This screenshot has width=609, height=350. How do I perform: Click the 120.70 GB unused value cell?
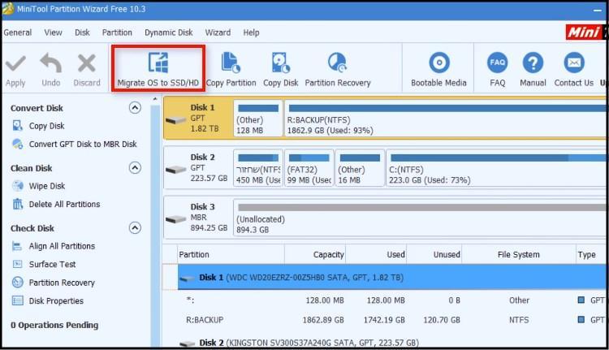pyautogui.click(x=442, y=320)
